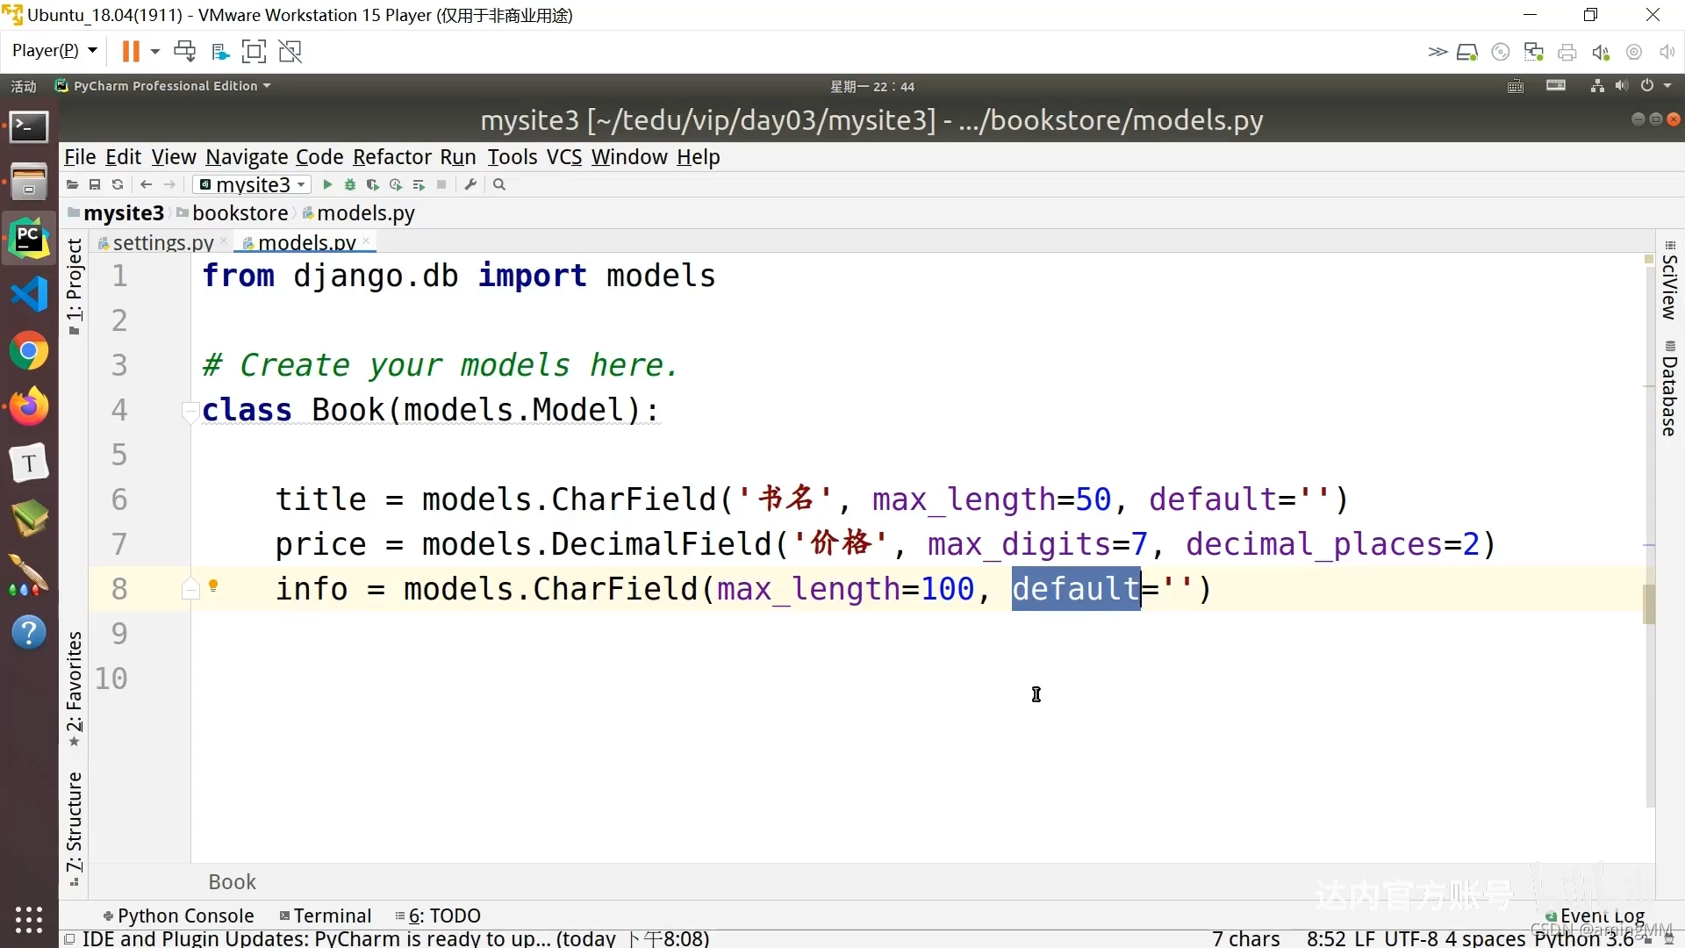The image size is (1685, 948).
Task: Open the Refactor menu
Action: click(x=391, y=157)
